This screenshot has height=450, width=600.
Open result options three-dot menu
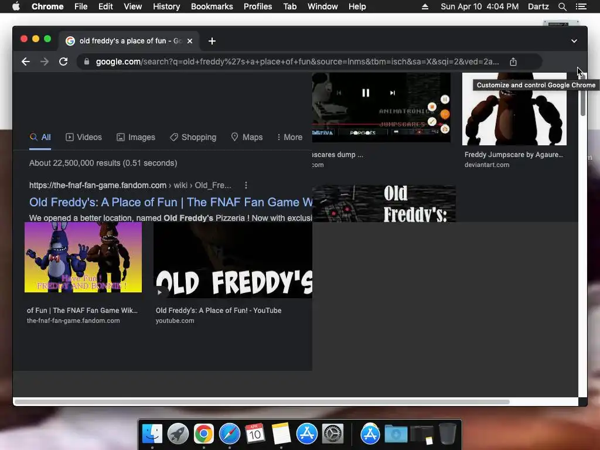pyautogui.click(x=246, y=186)
